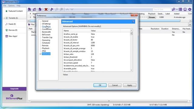The width and height of the screenshot is (194, 109).
Task: Click the red Remove torrent icon
Action: (x=46, y=9)
